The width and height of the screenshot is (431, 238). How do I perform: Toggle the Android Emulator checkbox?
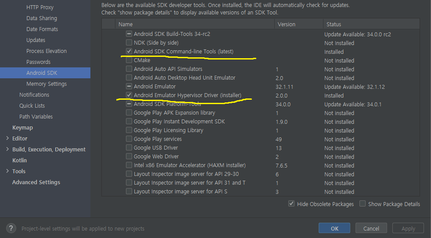pos(129,86)
